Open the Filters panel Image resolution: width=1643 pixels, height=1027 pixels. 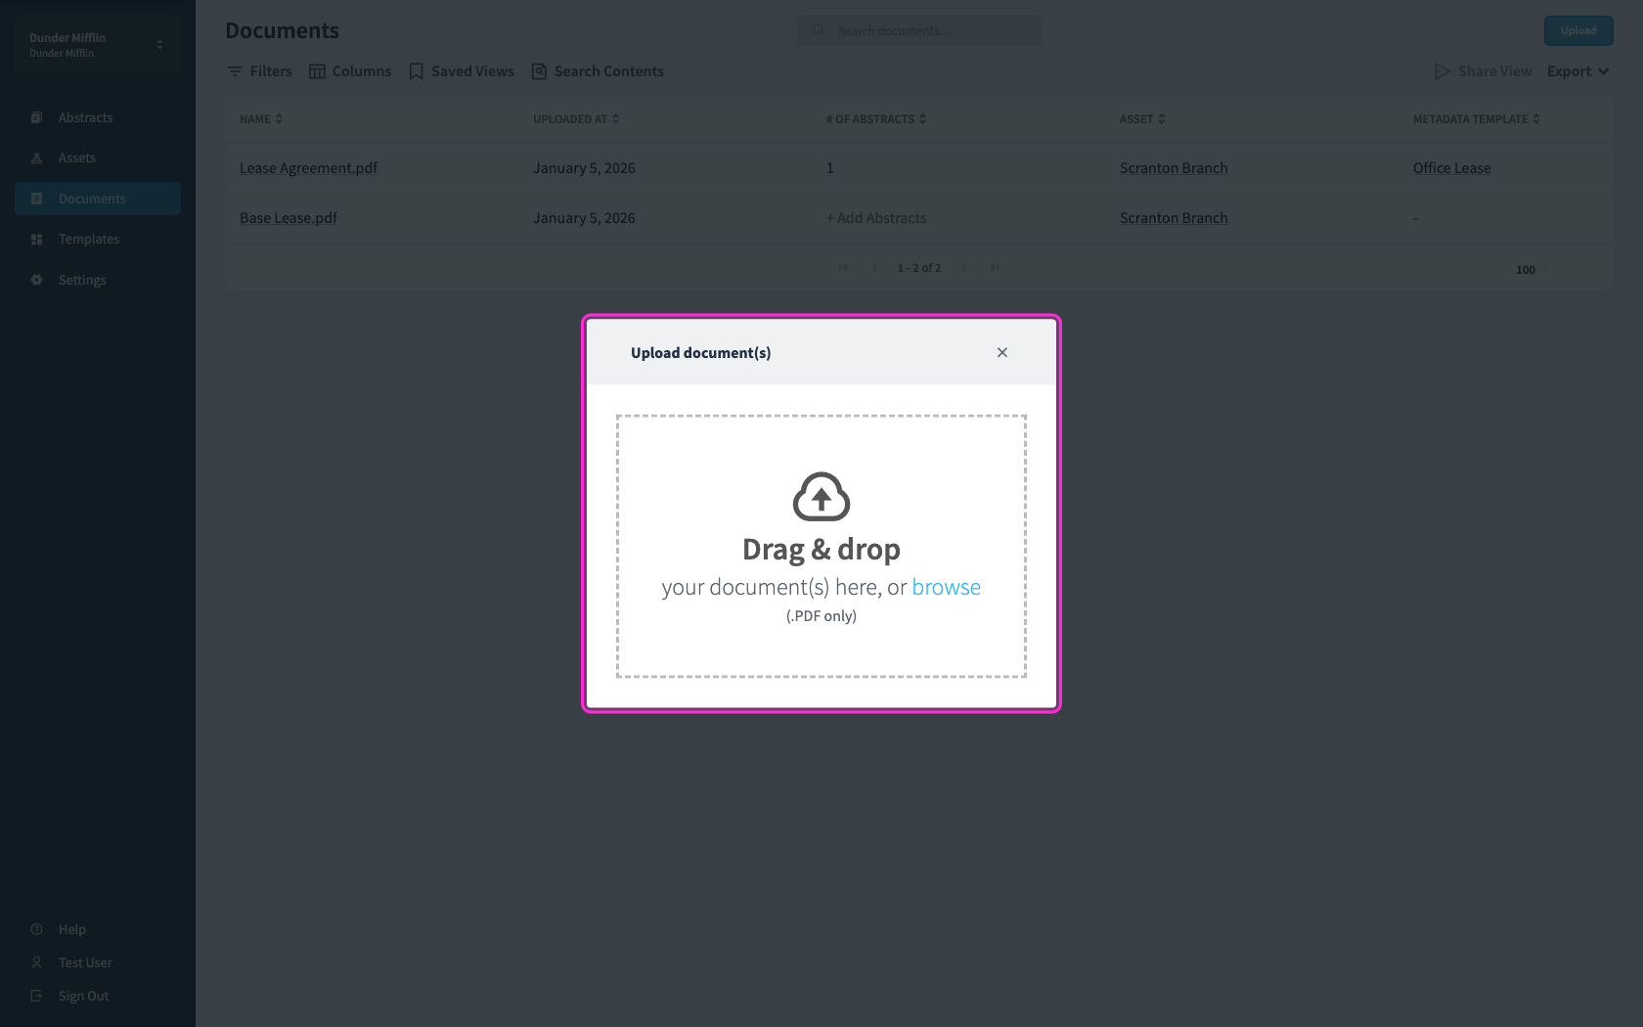click(x=259, y=71)
